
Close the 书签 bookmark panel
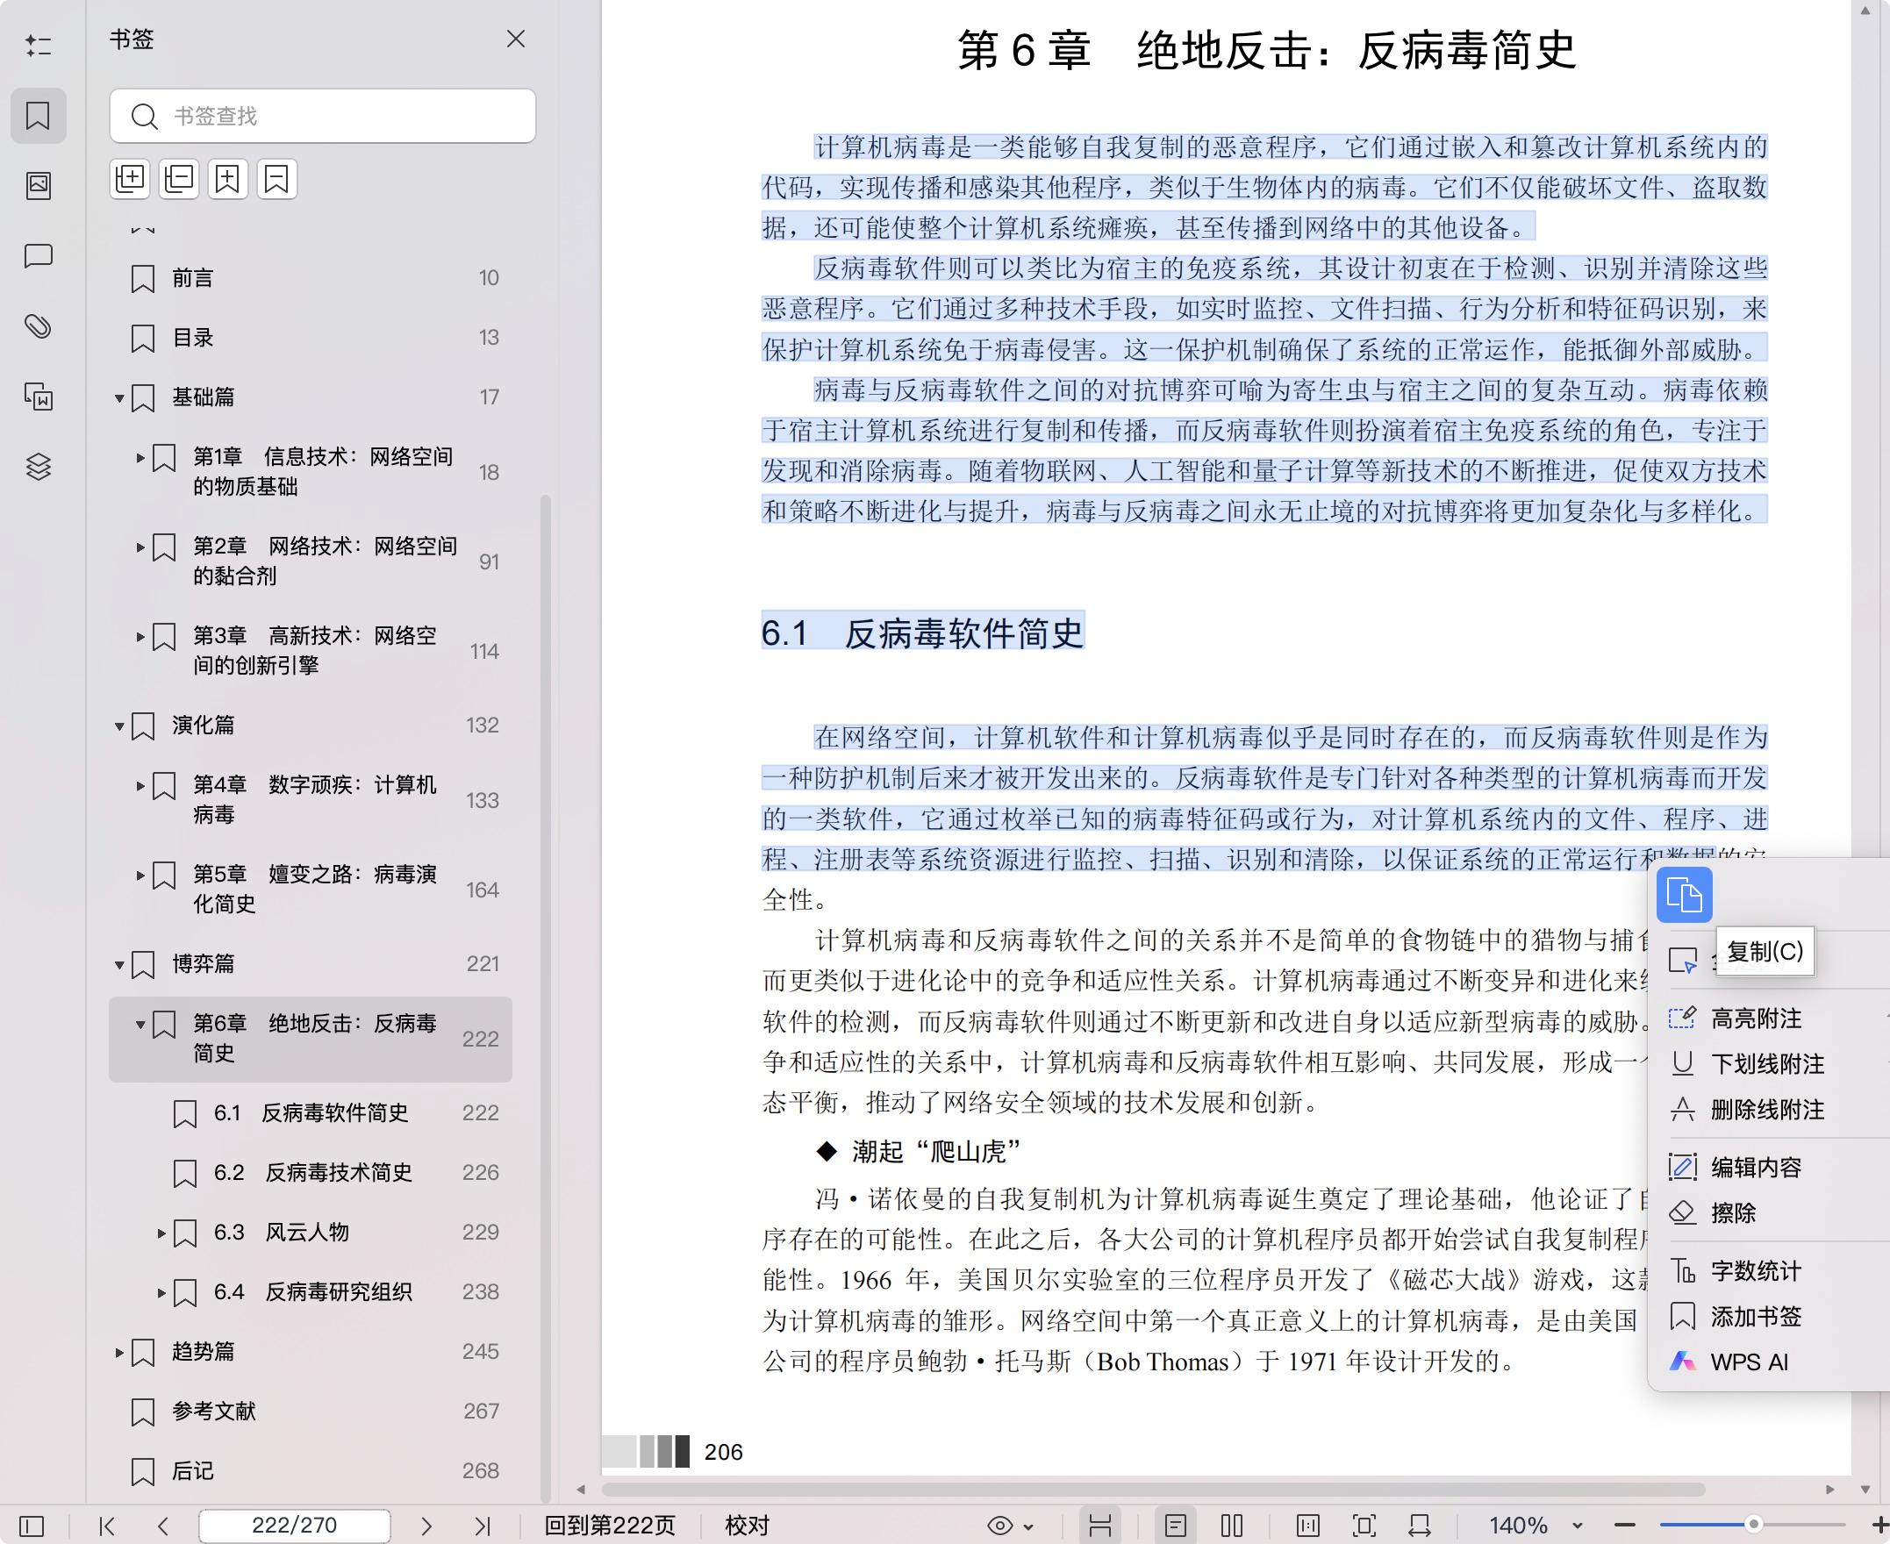(x=516, y=39)
